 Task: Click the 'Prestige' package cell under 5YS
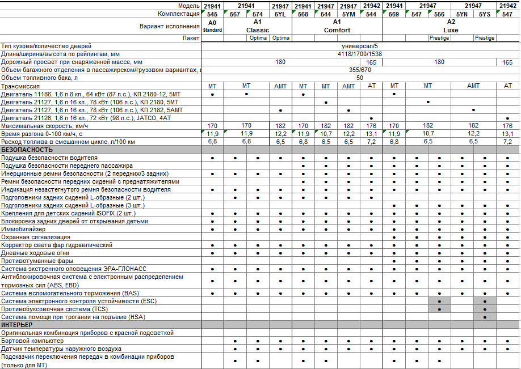point(485,38)
